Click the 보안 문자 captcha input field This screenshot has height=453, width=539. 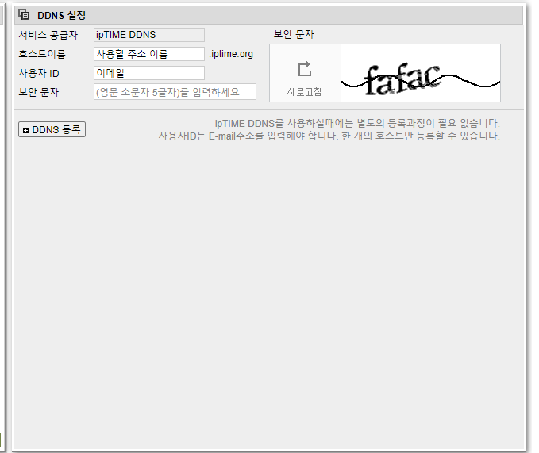click(175, 92)
